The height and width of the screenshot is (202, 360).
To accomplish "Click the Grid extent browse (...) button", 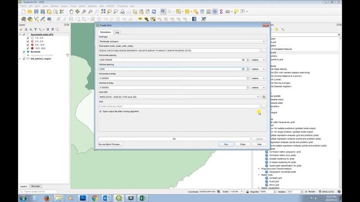I will [263, 50].
